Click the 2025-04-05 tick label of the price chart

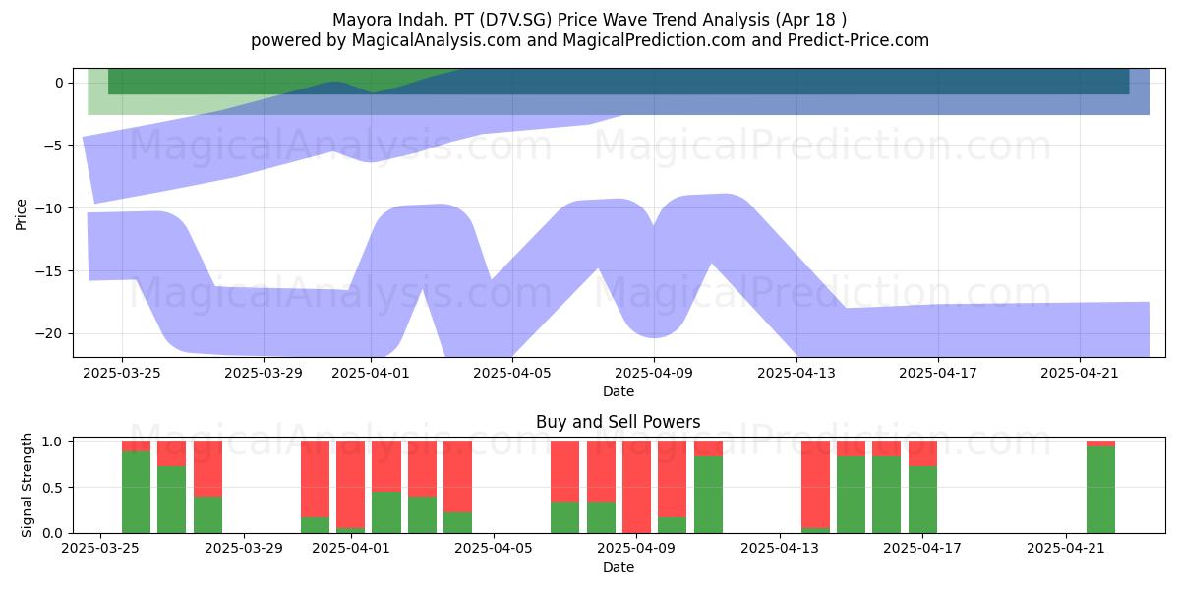pos(512,373)
